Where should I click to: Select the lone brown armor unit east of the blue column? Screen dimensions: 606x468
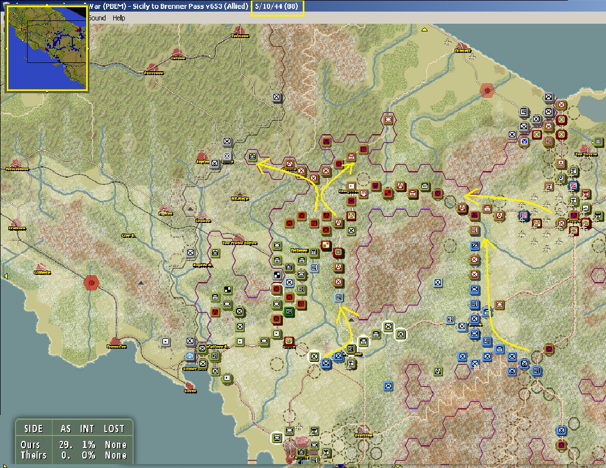point(499,304)
